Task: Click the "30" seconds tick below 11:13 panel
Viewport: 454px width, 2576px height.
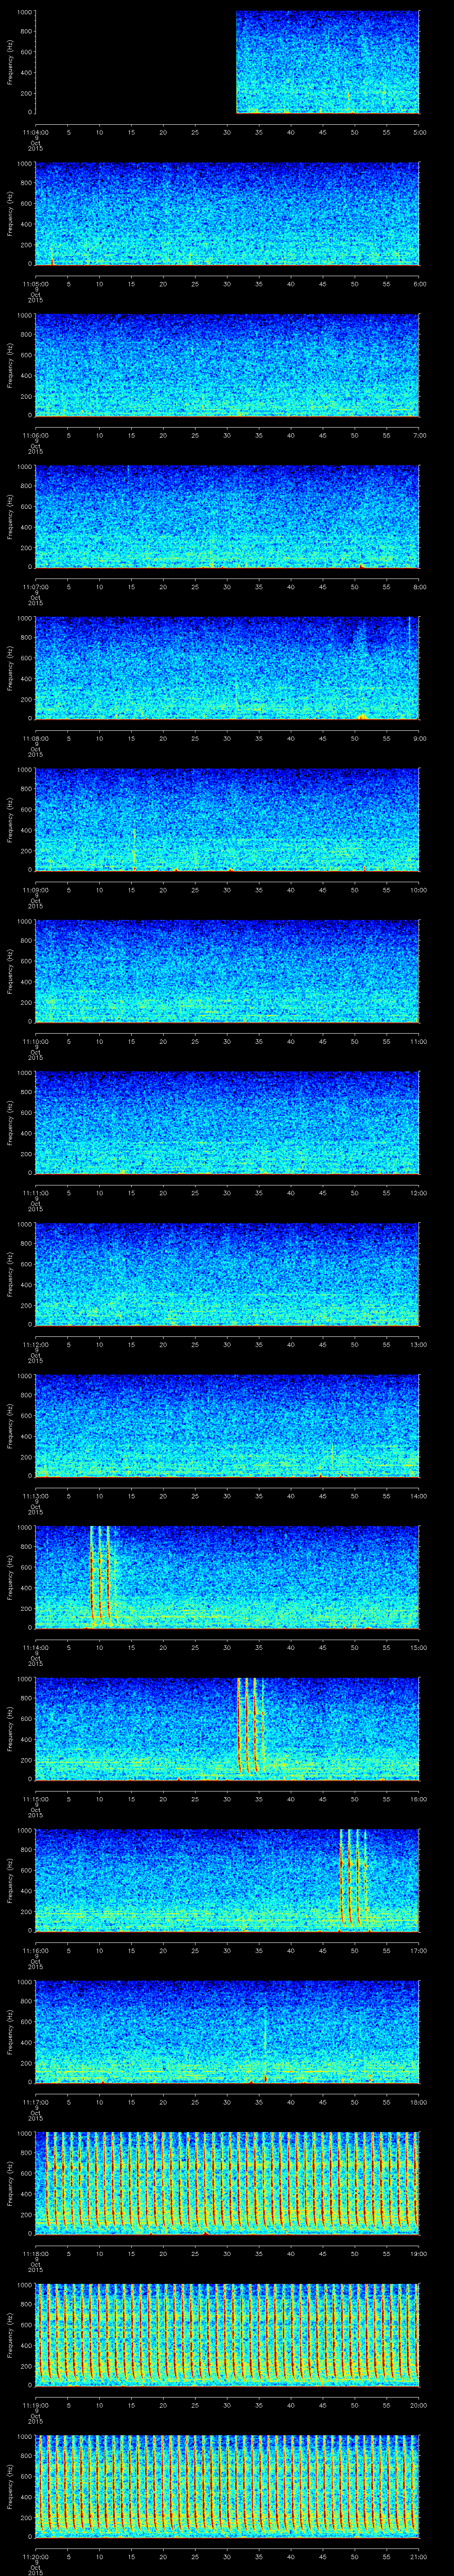Action: 227,1496
